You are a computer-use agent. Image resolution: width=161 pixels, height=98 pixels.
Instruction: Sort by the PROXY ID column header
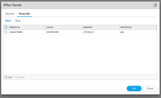point(27,27)
